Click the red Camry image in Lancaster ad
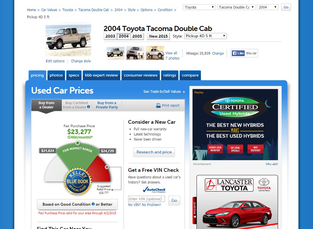 coord(237,214)
